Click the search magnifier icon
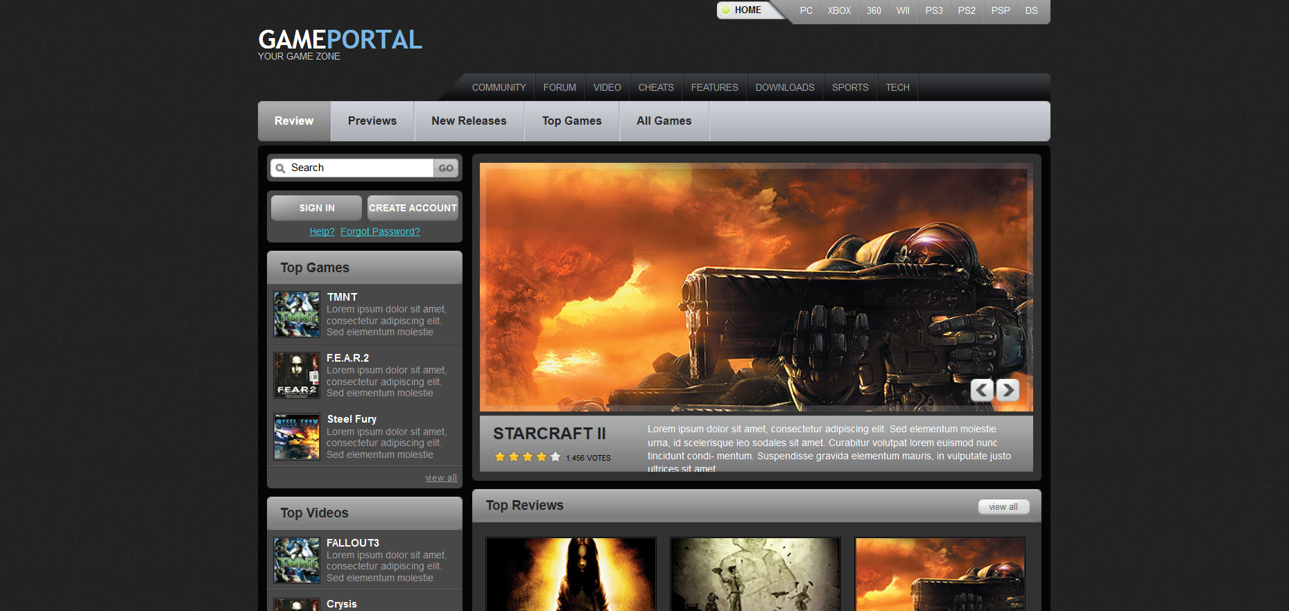The height and width of the screenshot is (611, 1289). point(281,168)
